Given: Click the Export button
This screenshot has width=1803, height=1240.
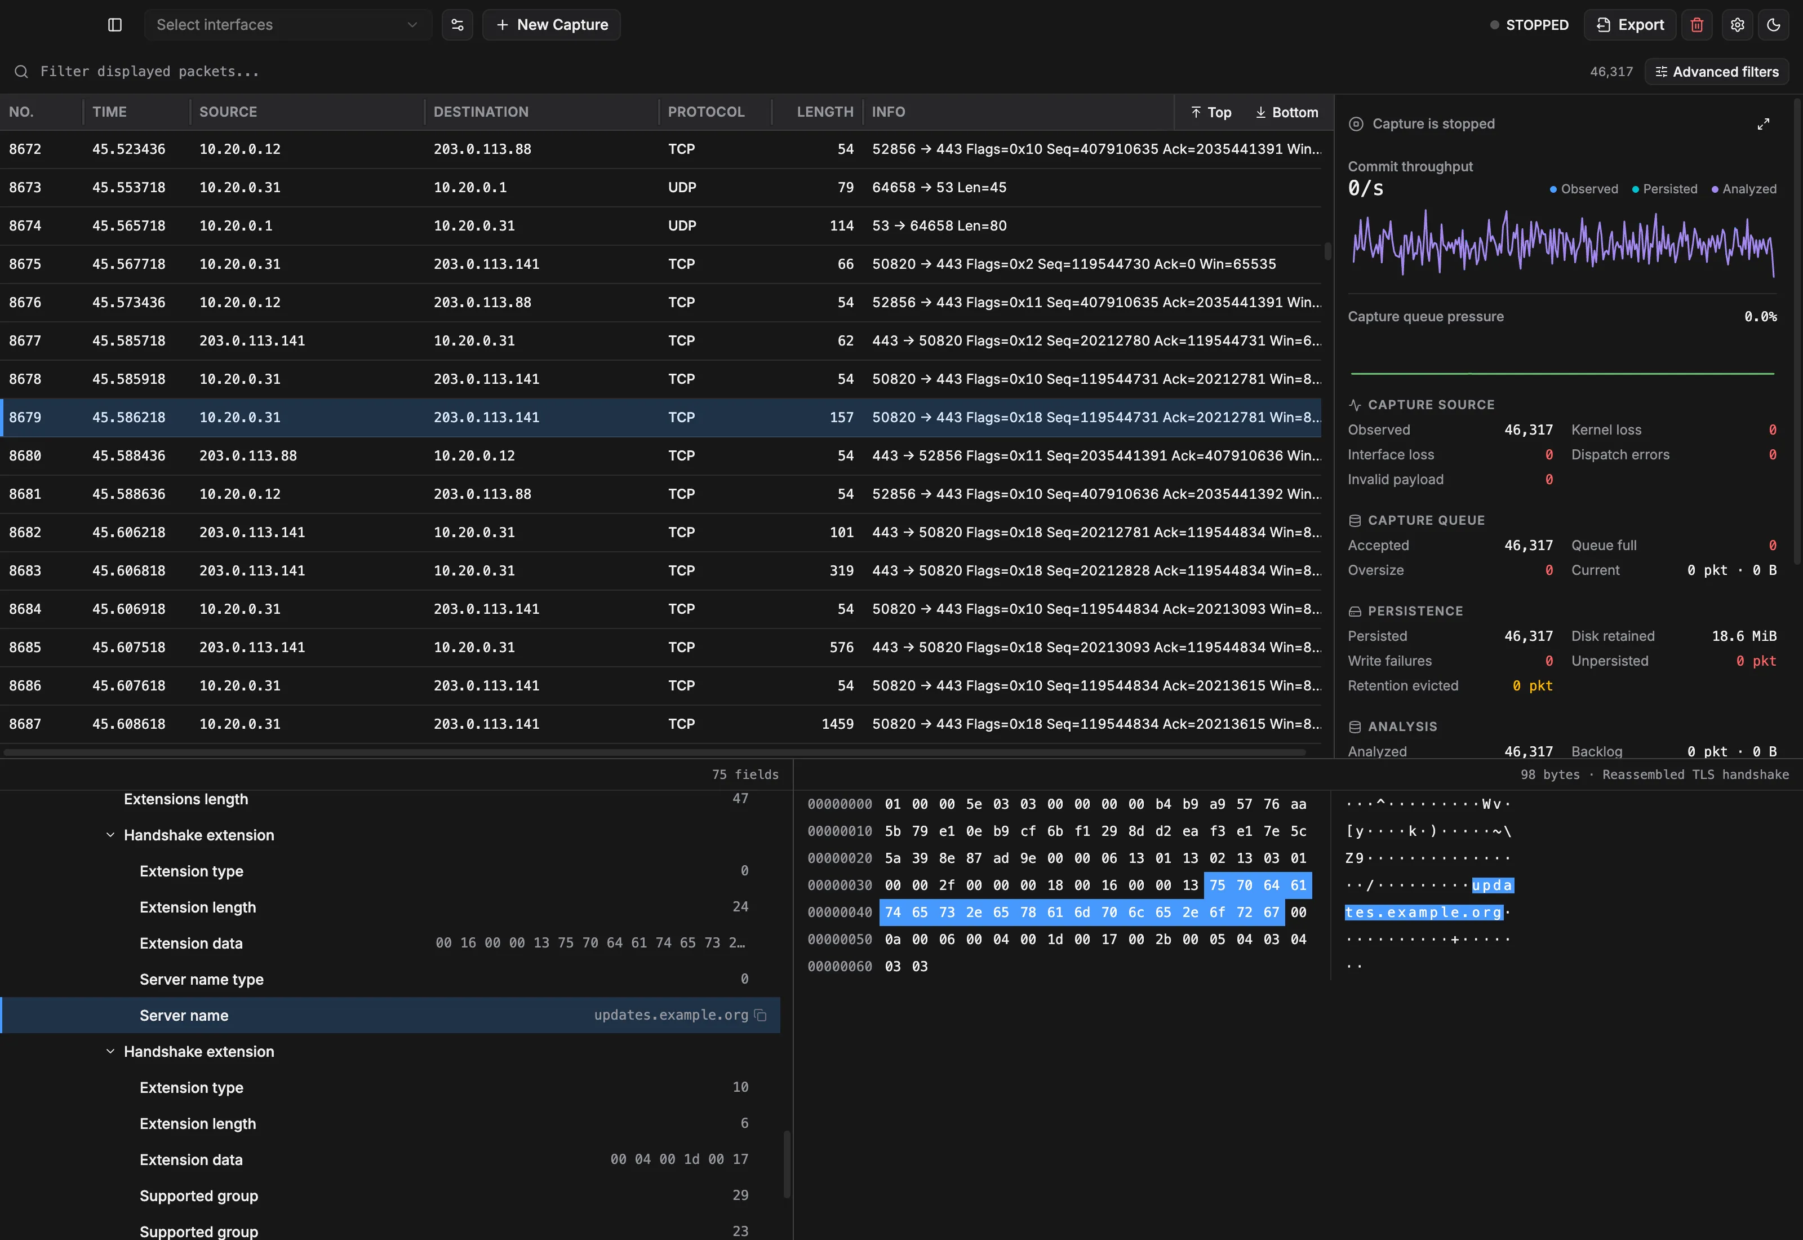Looking at the screenshot, I should [1630, 25].
